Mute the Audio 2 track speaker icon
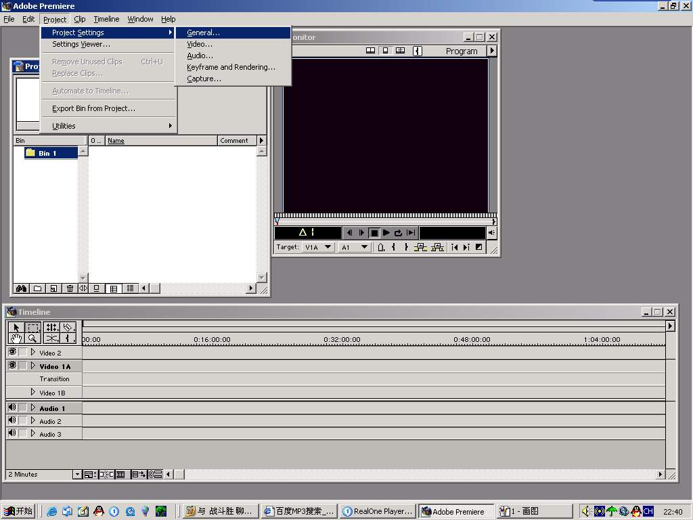Screen dimensions: 693x520 12,420
